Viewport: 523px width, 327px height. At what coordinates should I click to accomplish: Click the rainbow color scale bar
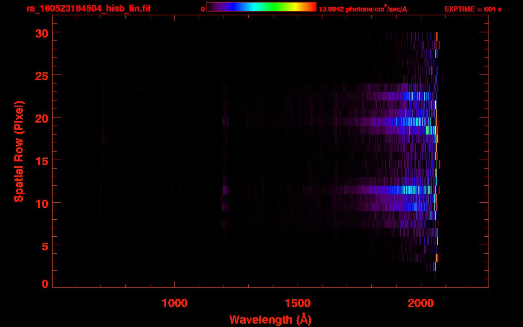point(261,7)
